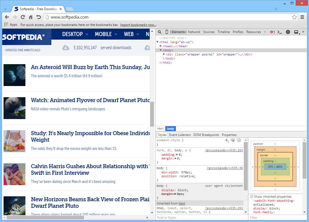The width and height of the screenshot is (309, 222).
Task: Click the page horizontal scrollbar thumb
Action: (45, 217)
